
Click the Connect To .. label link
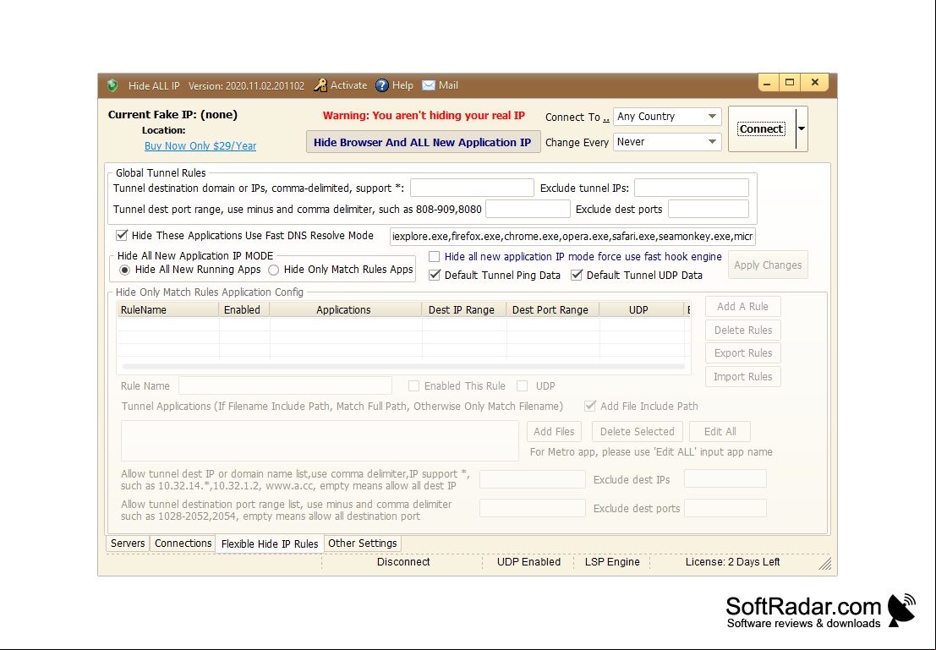point(577,117)
